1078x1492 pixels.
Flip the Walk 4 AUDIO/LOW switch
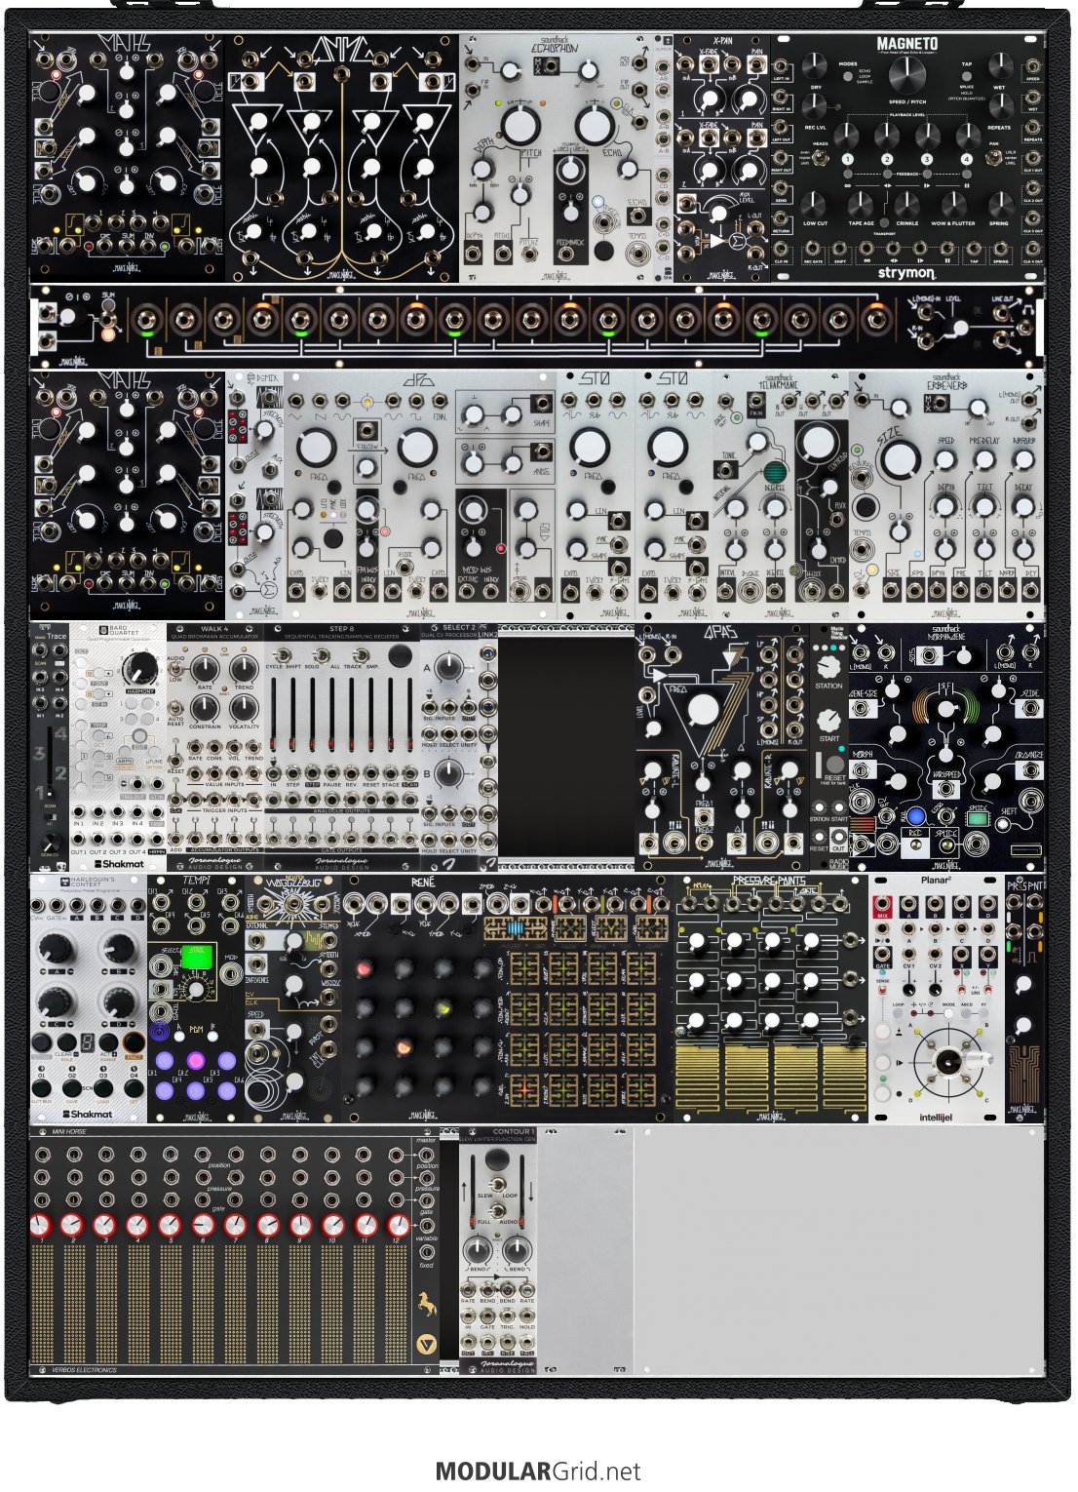tap(177, 670)
